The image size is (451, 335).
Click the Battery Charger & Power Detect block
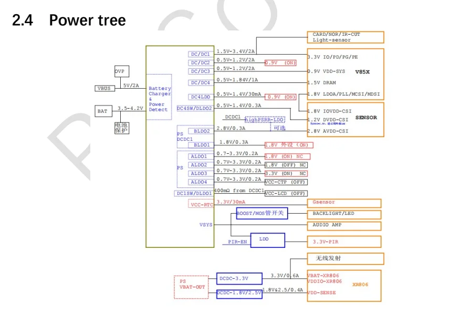(159, 97)
